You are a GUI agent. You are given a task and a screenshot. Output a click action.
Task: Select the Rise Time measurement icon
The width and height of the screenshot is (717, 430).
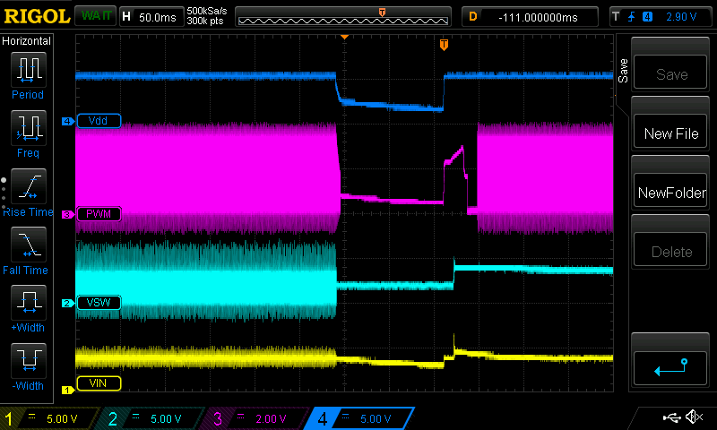[x=29, y=186]
